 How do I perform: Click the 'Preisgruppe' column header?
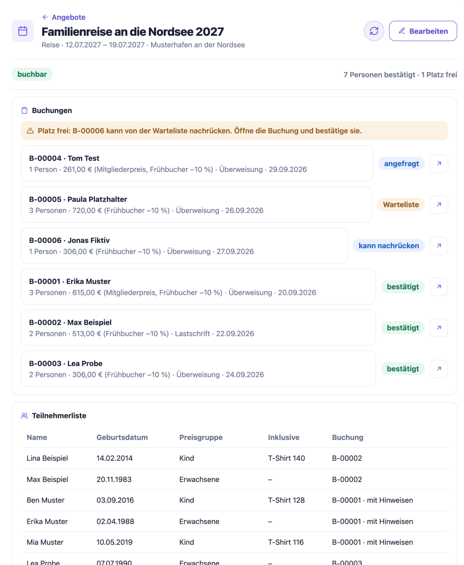pyautogui.click(x=201, y=437)
